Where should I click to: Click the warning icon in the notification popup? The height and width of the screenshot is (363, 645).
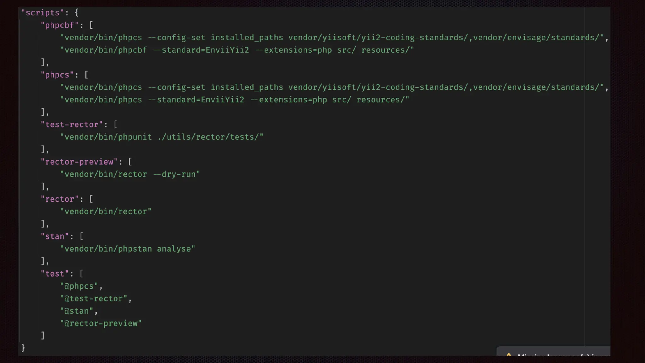pos(509,355)
